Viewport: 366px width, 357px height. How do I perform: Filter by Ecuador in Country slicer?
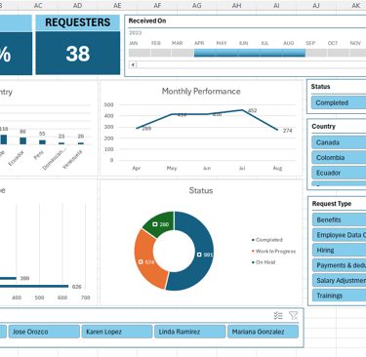tap(339, 173)
